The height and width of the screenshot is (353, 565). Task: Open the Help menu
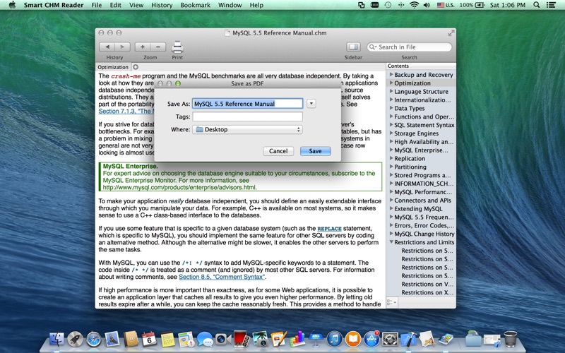pyautogui.click(x=256, y=5)
